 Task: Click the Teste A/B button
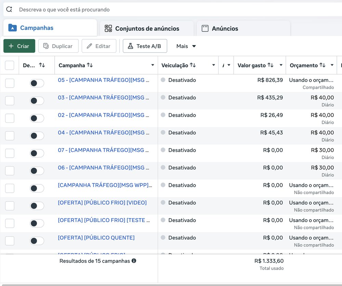145,46
